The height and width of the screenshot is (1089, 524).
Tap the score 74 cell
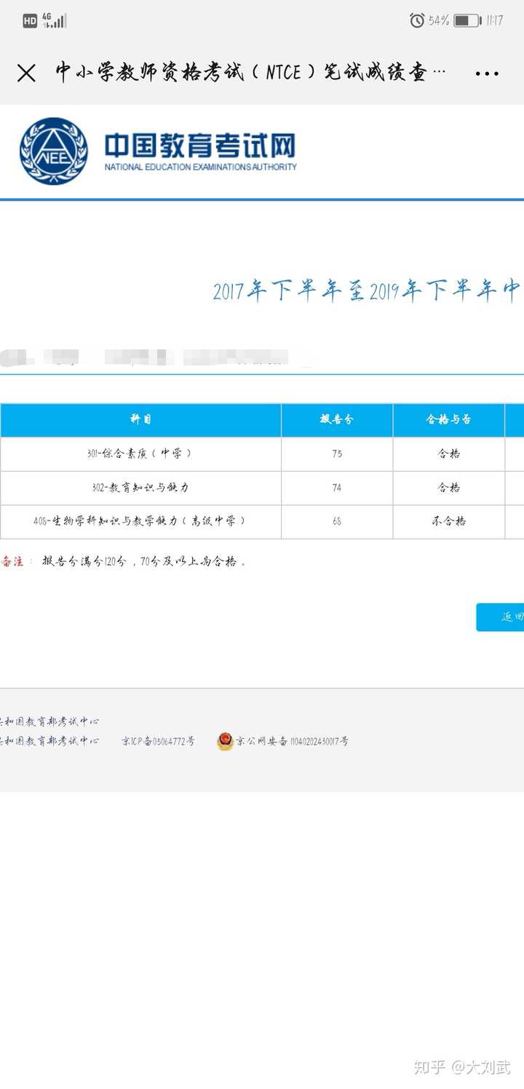(x=337, y=488)
